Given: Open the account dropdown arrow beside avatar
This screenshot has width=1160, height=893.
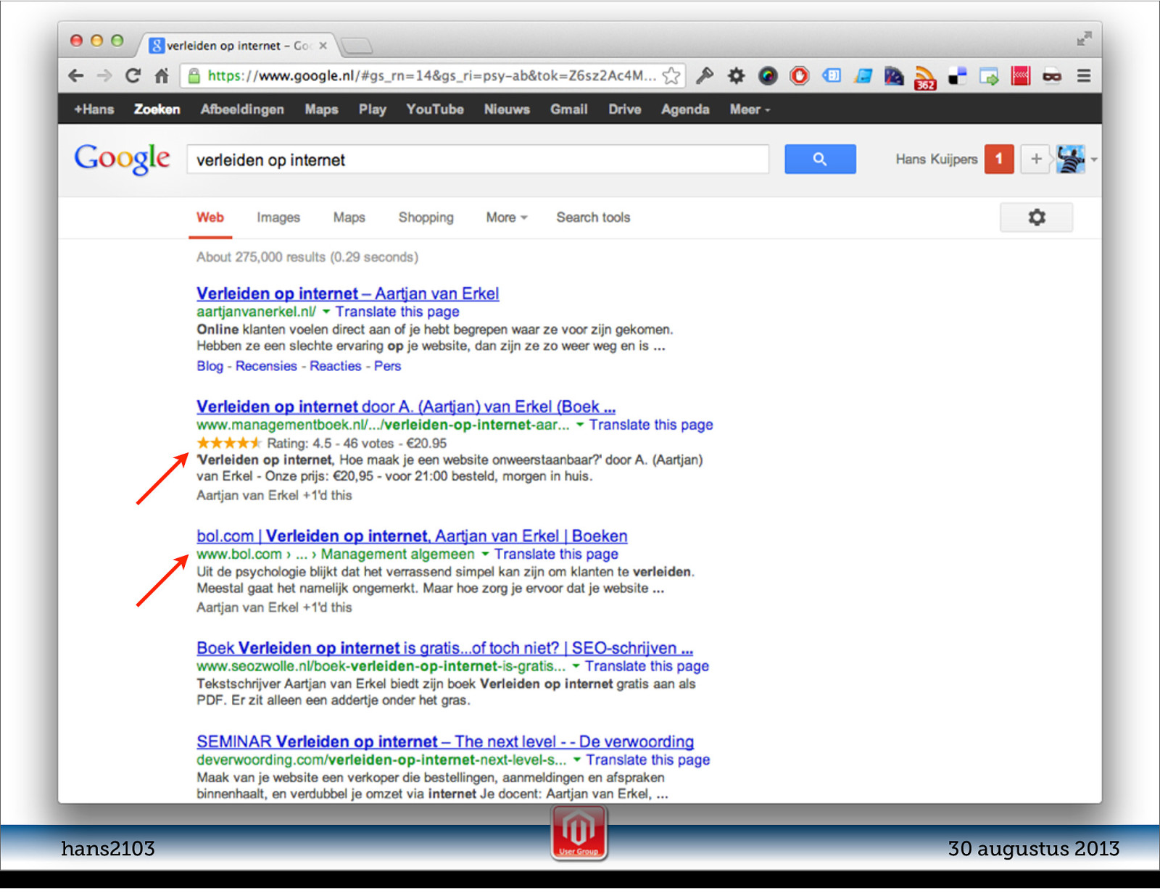Looking at the screenshot, I should (1093, 159).
